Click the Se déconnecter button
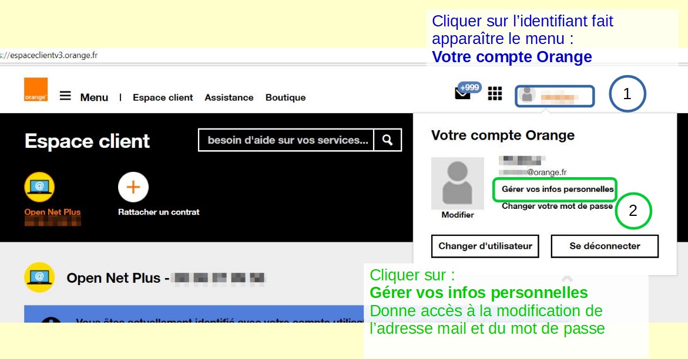688x359 pixels. point(605,246)
